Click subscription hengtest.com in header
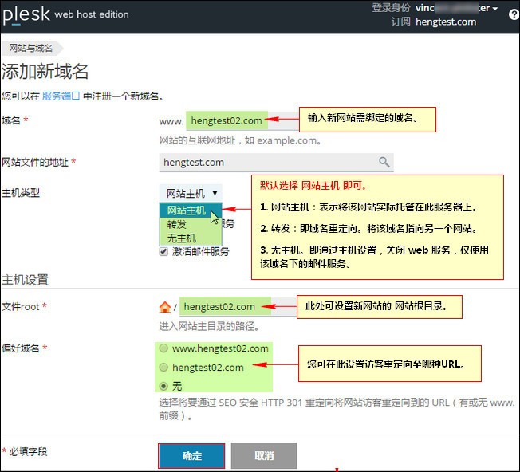 pos(446,22)
